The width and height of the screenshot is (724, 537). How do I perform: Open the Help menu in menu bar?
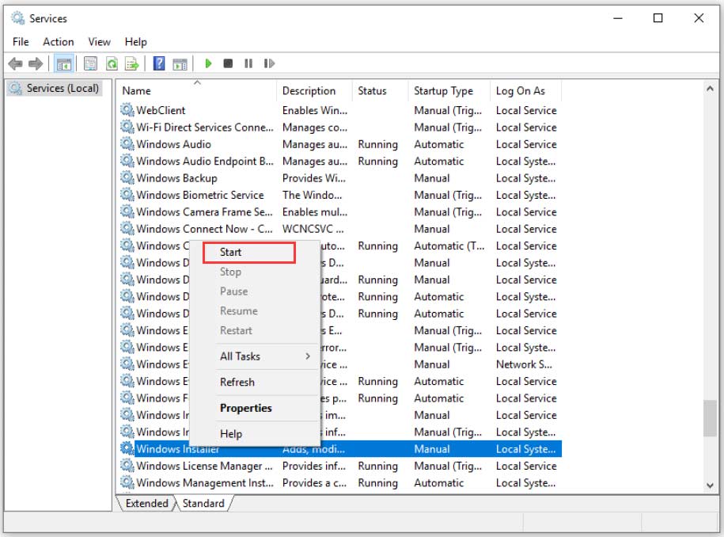coord(136,42)
